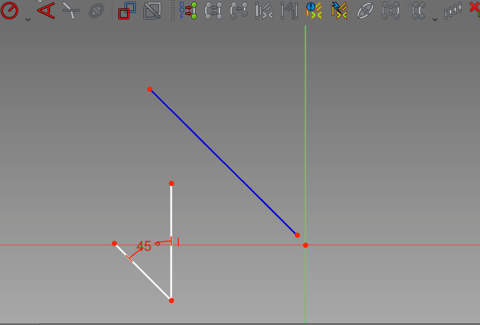This screenshot has width=480, height=325.
Task: Select unconstrained DOF elements
Action: click(x=188, y=10)
